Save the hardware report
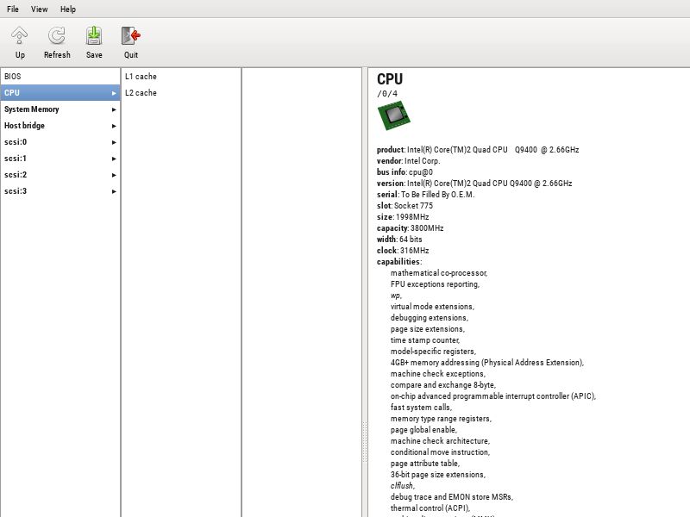Image resolution: width=690 pixels, height=517 pixels. 94,35
